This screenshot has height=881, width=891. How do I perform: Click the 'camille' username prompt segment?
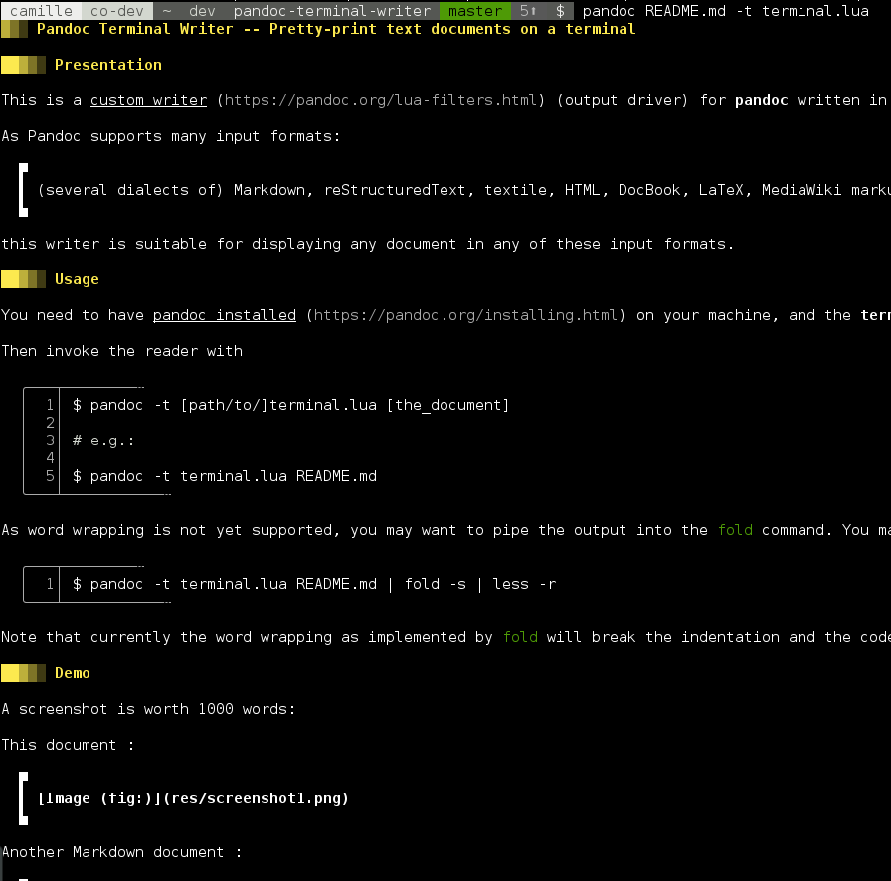[x=41, y=11]
